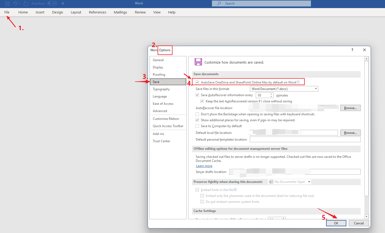Select the Language options category
Image resolution: width=385 pixels, height=233 pixels.
pos(168,96)
